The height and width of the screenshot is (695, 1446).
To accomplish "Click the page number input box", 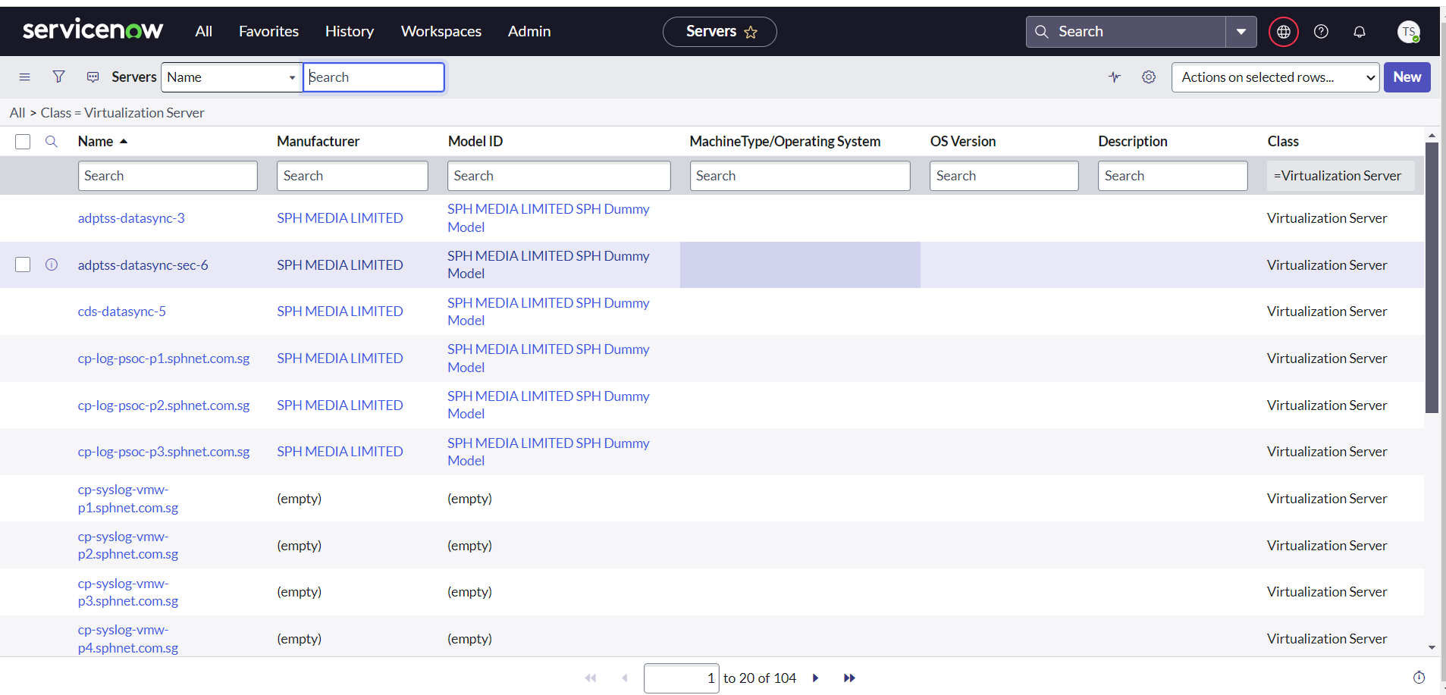I will tap(681, 678).
